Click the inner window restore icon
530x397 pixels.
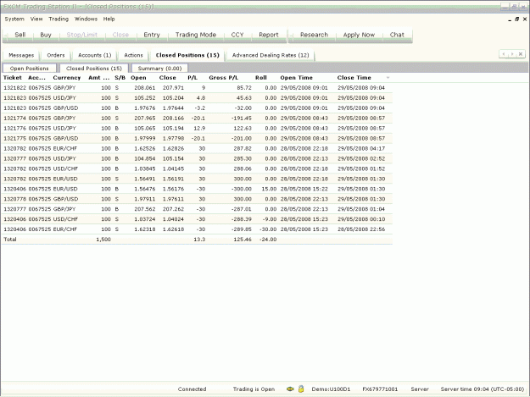pyautogui.click(x=517, y=19)
